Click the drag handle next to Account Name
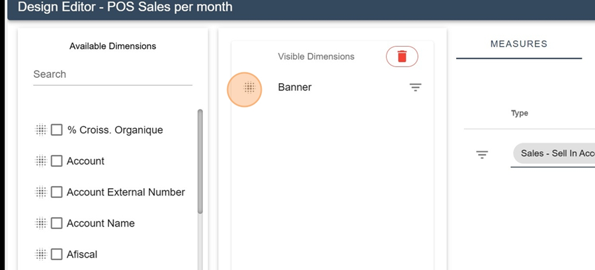 pyautogui.click(x=40, y=223)
